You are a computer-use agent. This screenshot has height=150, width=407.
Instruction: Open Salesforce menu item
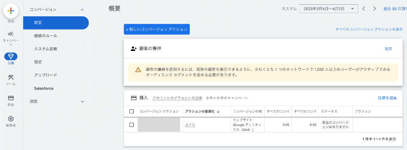coord(44,88)
